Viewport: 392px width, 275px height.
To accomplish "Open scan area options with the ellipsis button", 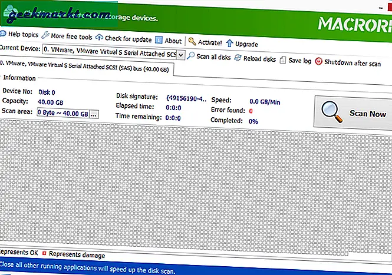I will pyautogui.click(x=94, y=114).
